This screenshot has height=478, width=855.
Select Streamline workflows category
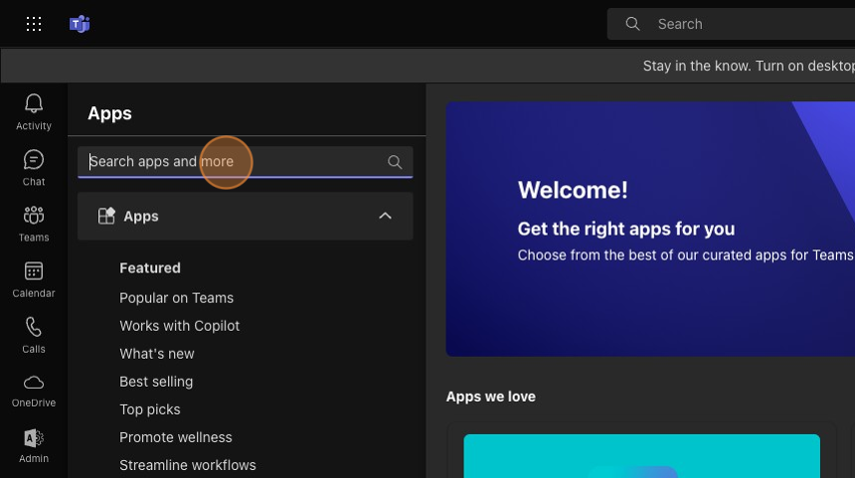coord(188,465)
